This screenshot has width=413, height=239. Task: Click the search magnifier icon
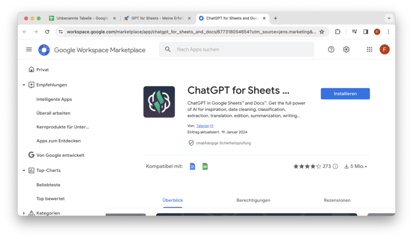[168, 49]
